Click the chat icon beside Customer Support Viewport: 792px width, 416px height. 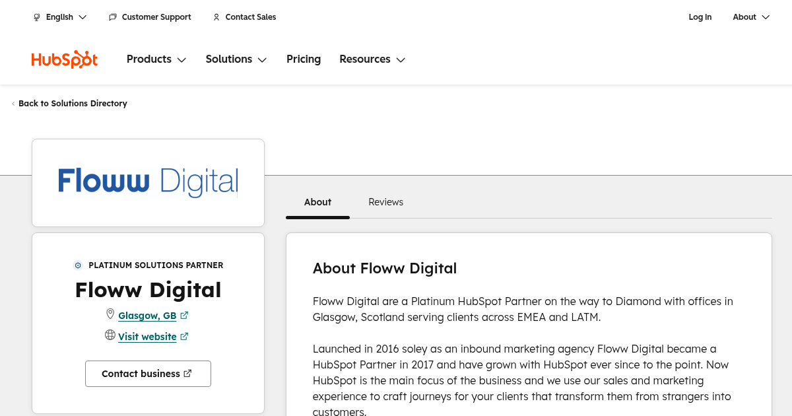pyautogui.click(x=113, y=17)
